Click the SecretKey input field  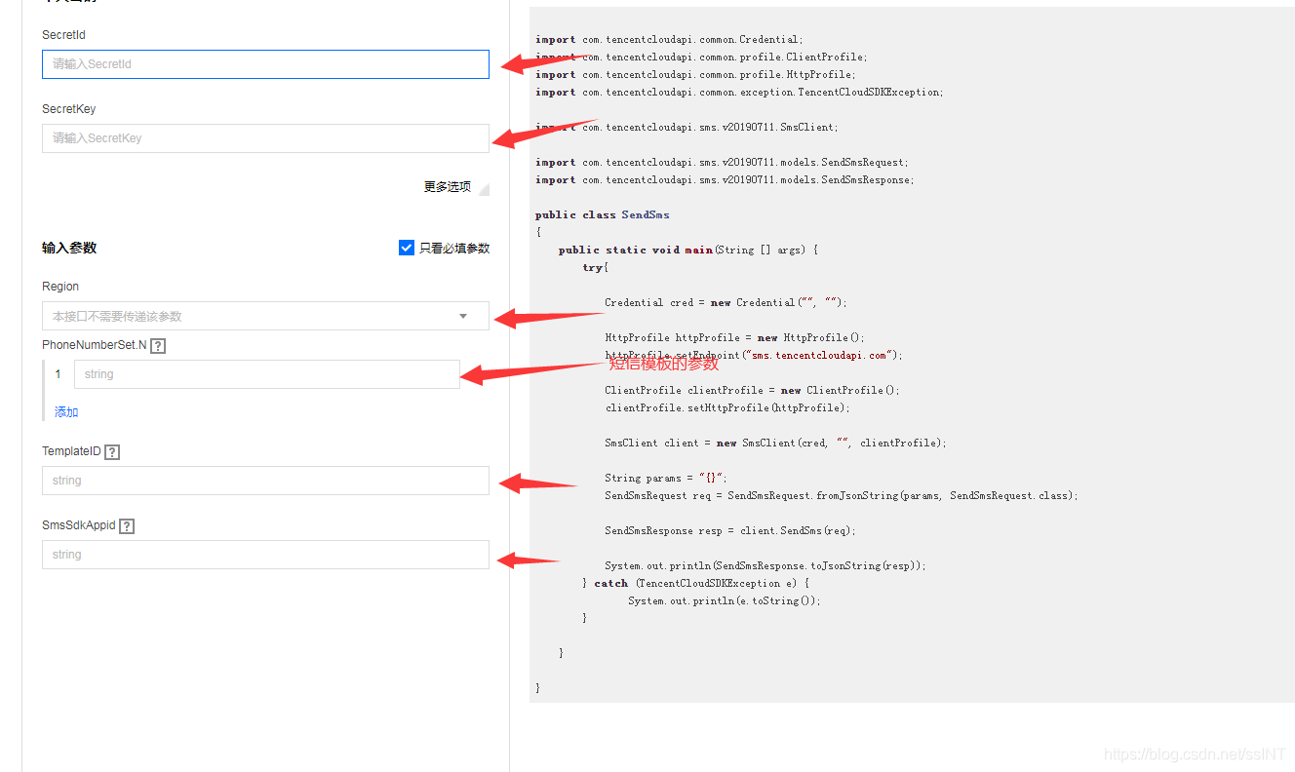pyautogui.click(x=265, y=138)
